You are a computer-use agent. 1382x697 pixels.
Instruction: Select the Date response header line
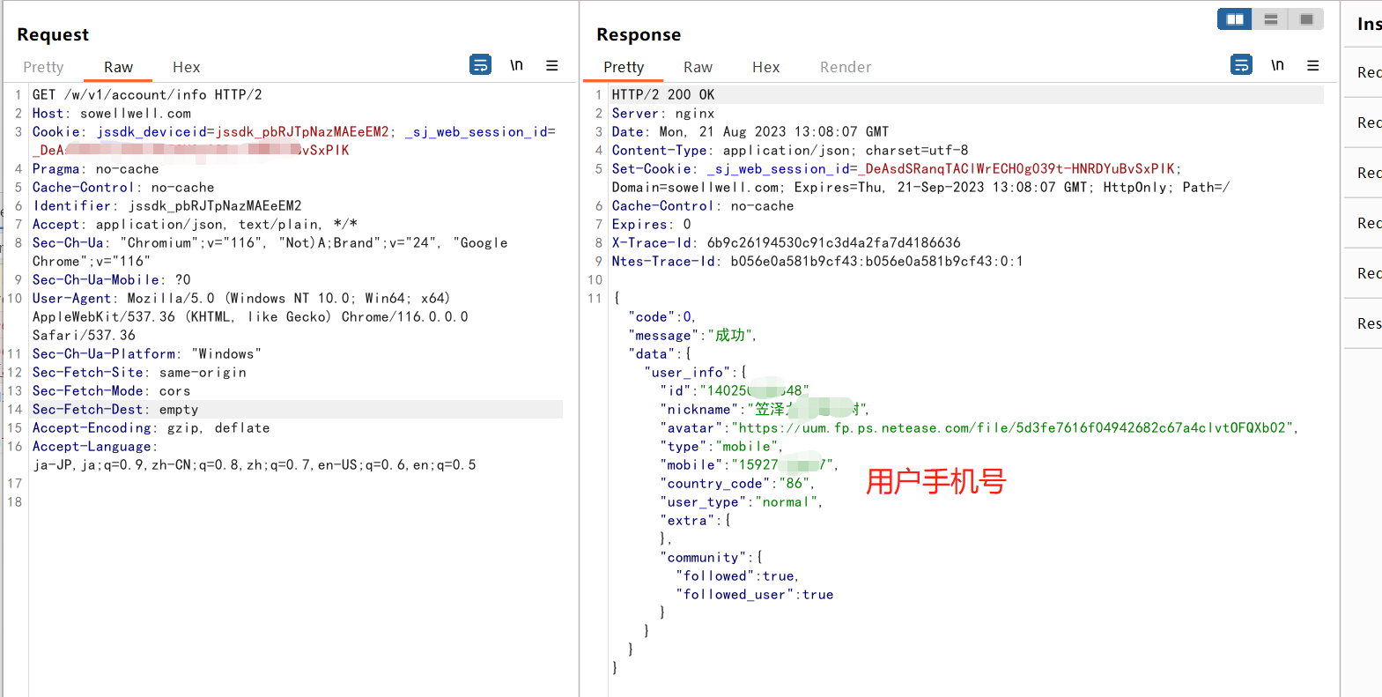(750, 131)
